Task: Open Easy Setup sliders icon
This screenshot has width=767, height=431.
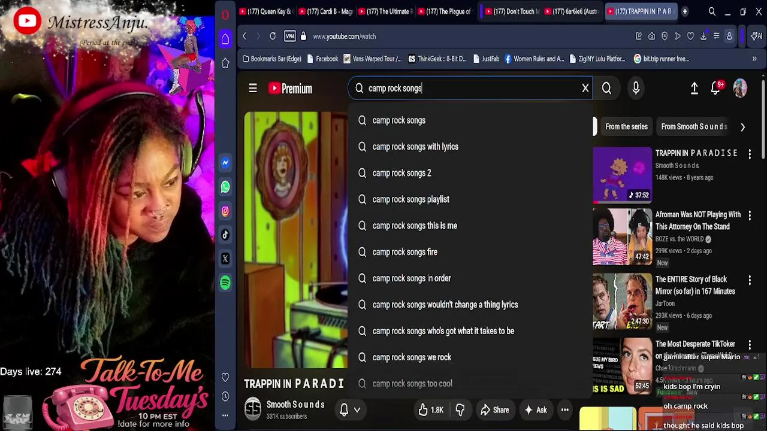Action: 716,37
